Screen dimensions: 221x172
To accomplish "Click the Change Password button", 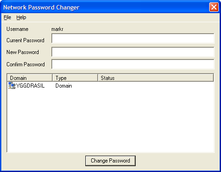I will pos(110,161).
